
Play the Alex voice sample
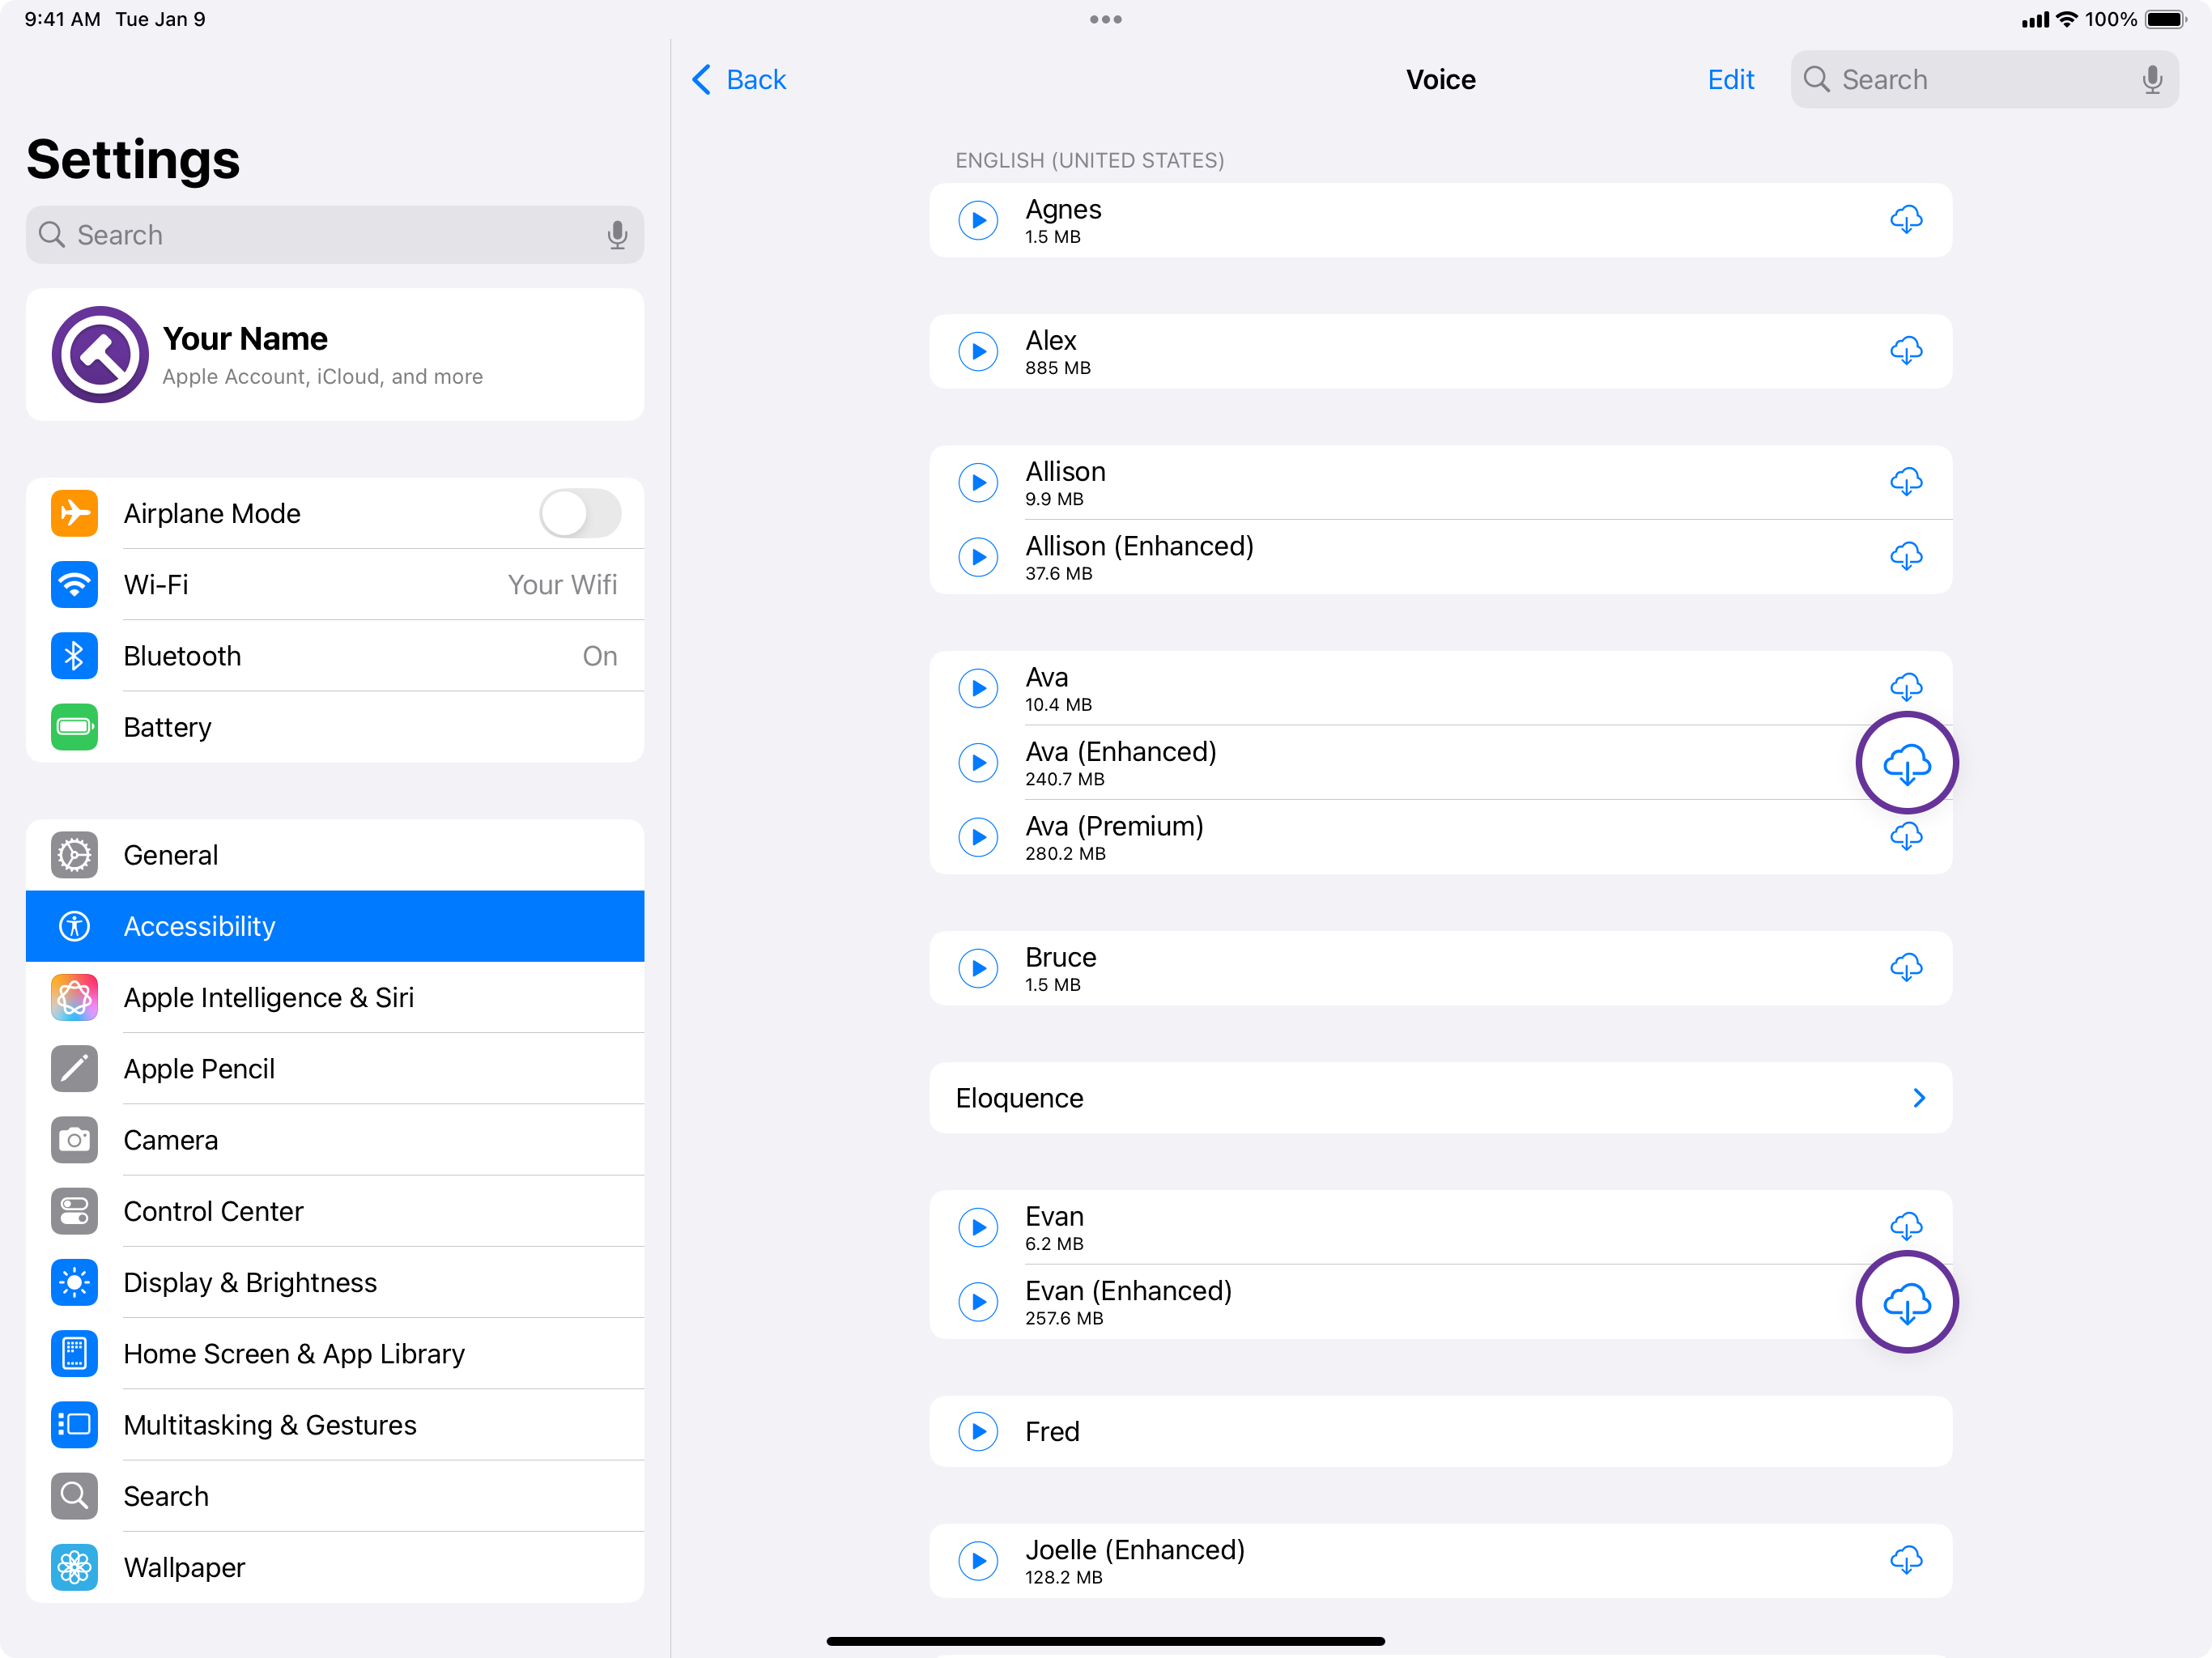click(x=978, y=352)
